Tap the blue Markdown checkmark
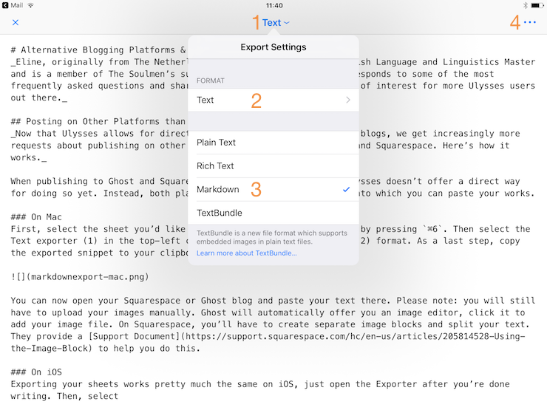The image size is (547, 410). pos(346,189)
